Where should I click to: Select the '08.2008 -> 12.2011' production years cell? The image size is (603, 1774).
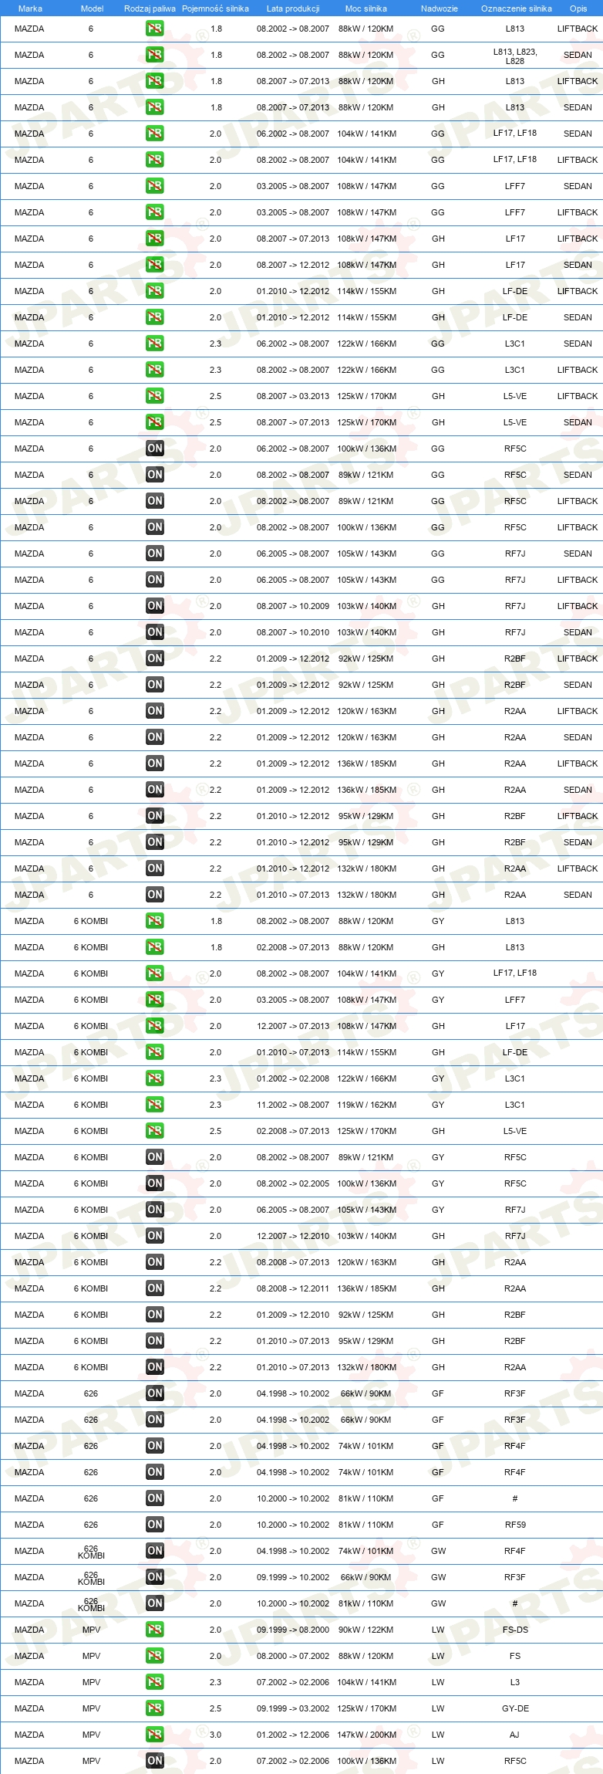coord(293,1288)
